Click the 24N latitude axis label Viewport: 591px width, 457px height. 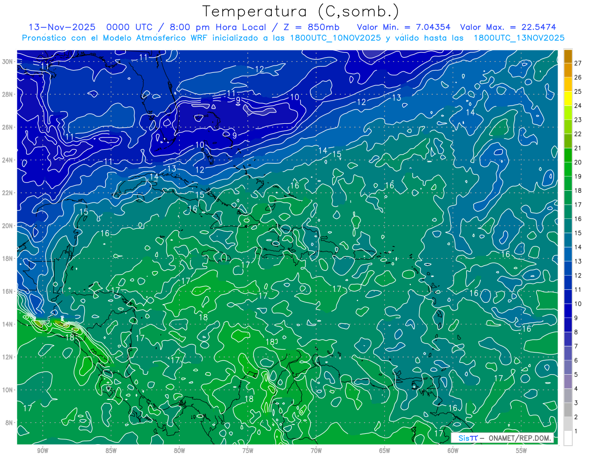tap(8, 160)
